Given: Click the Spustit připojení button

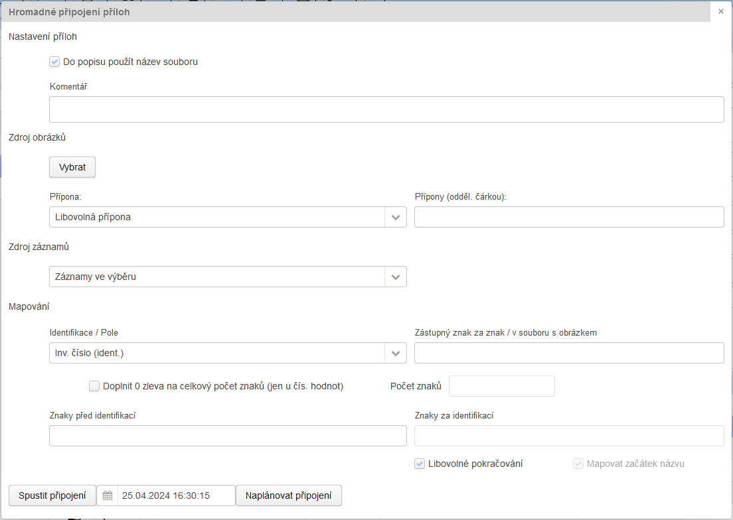Looking at the screenshot, I should coord(52,495).
